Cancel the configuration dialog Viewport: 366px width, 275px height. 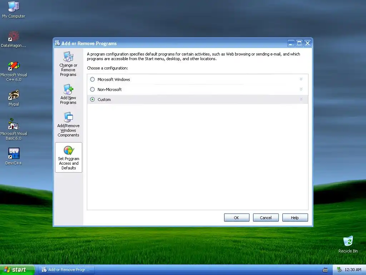tap(266, 217)
